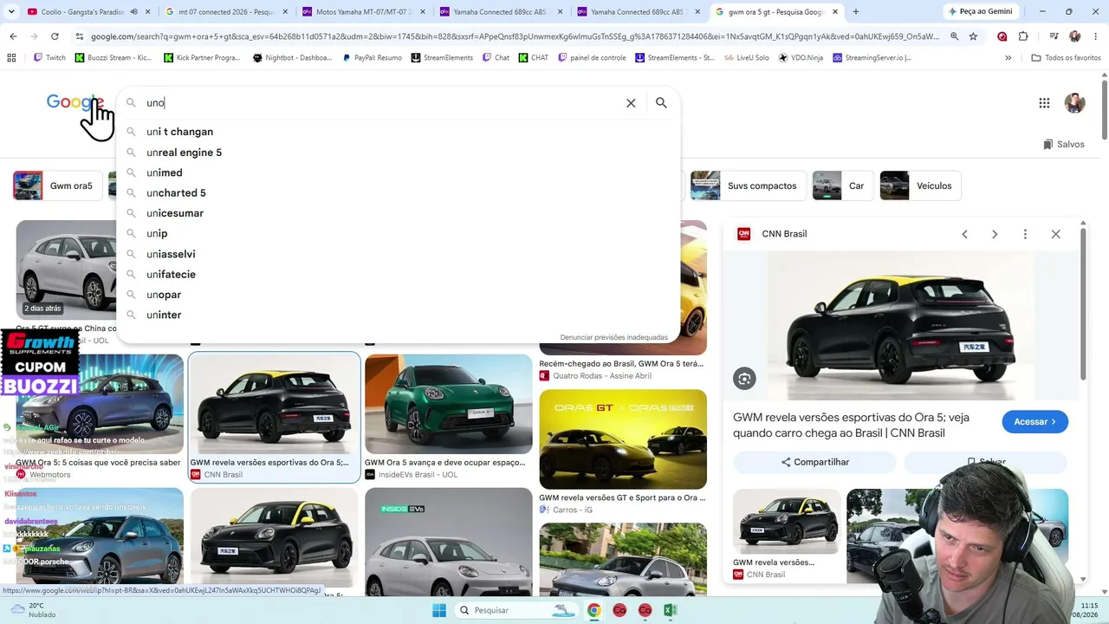Click the taskbar Pesquisar search box

coord(517,610)
